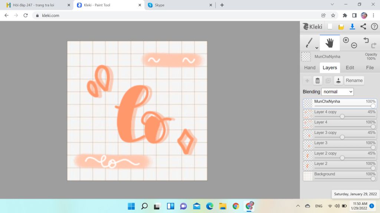The width and height of the screenshot is (380, 213).
Task: Download the image with save icon
Action: point(353,27)
